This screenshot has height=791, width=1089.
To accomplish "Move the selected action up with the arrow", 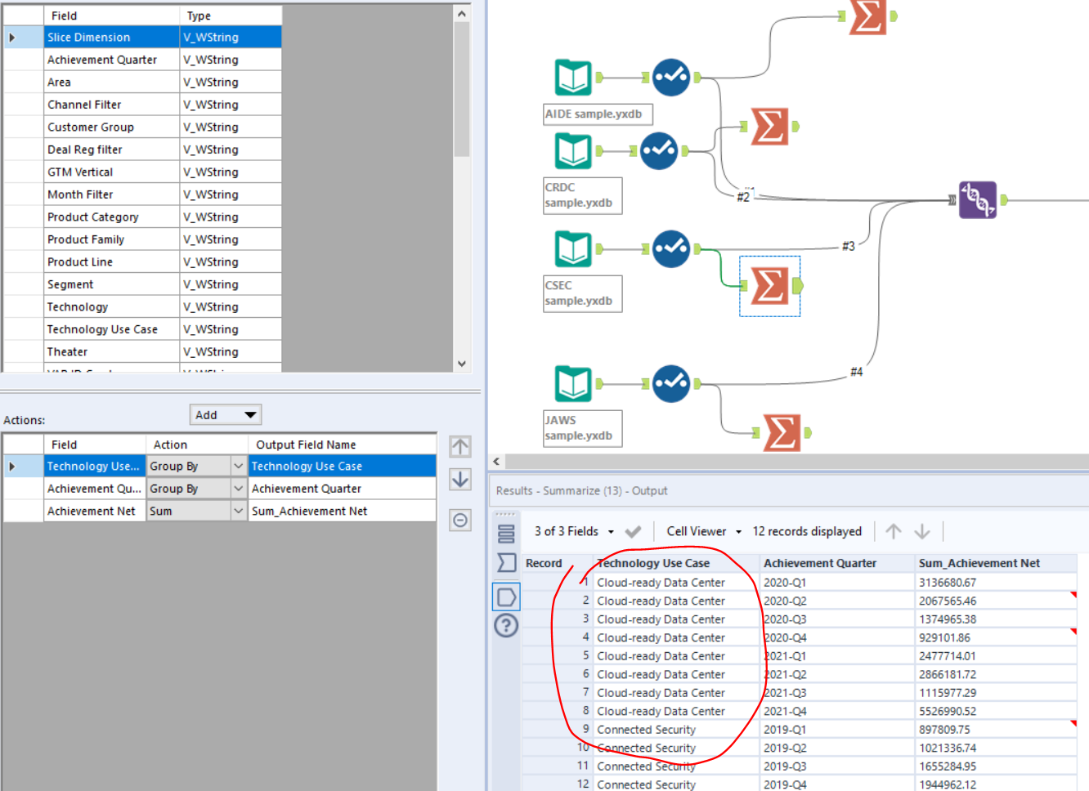I will (x=459, y=446).
